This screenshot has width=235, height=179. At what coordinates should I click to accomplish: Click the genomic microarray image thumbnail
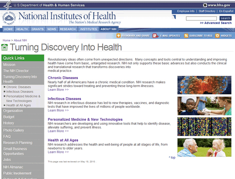pyautogui.click(x=204, y=127)
